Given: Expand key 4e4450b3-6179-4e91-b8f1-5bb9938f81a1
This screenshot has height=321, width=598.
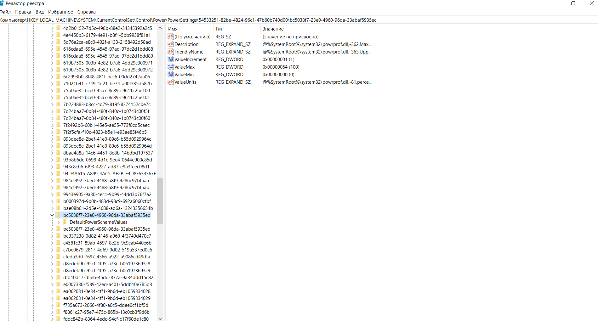Looking at the screenshot, I should tap(52, 35).
